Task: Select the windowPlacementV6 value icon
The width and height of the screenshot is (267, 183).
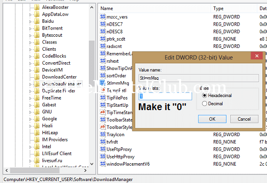Action: pyautogui.click(x=103, y=164)
